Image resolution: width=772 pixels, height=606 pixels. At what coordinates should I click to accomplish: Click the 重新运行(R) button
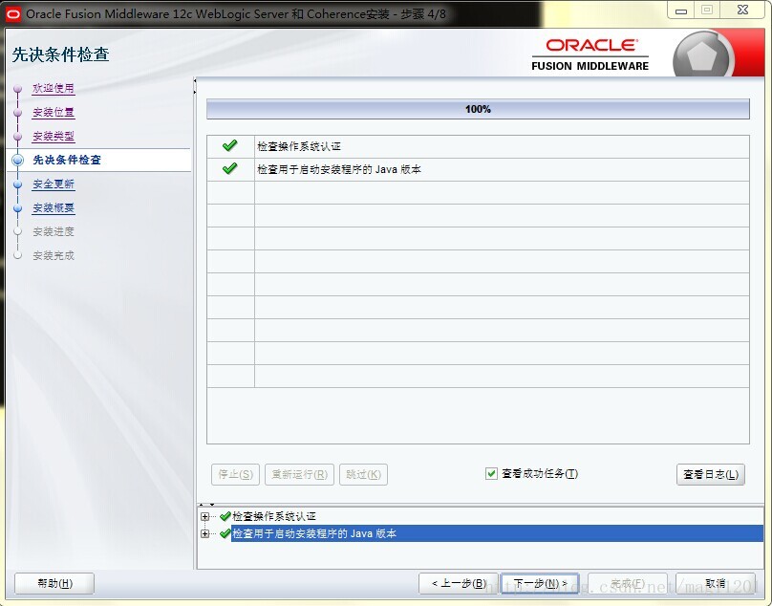click(x=299, y=474)
